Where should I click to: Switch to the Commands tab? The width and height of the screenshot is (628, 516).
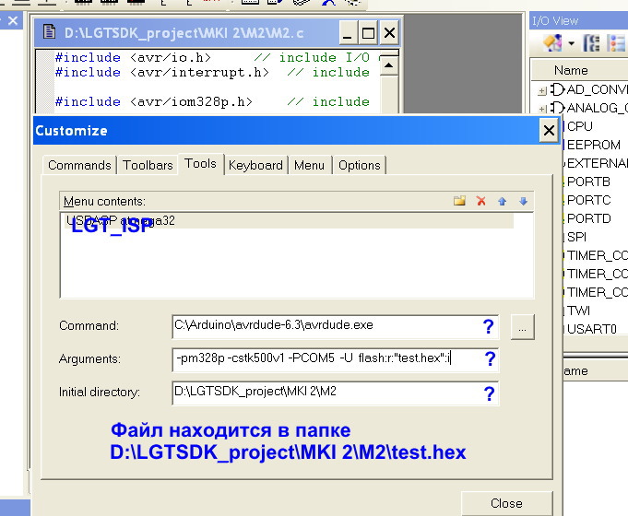point(79,165)
